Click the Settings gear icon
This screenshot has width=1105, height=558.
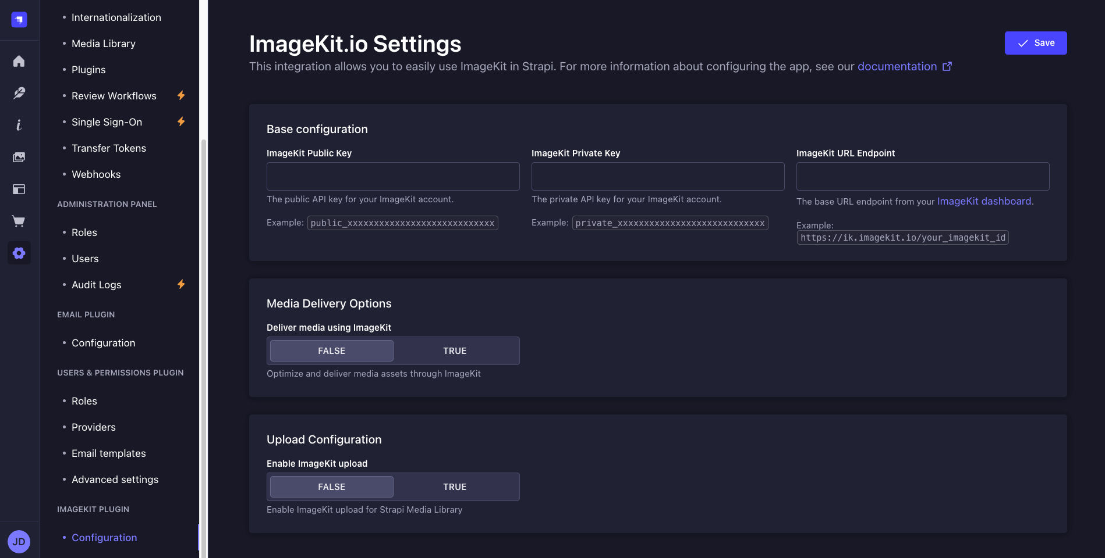19,253
